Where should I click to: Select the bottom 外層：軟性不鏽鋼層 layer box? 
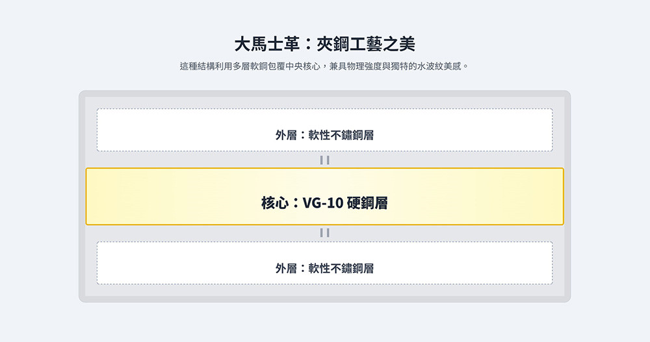(324, 263)
